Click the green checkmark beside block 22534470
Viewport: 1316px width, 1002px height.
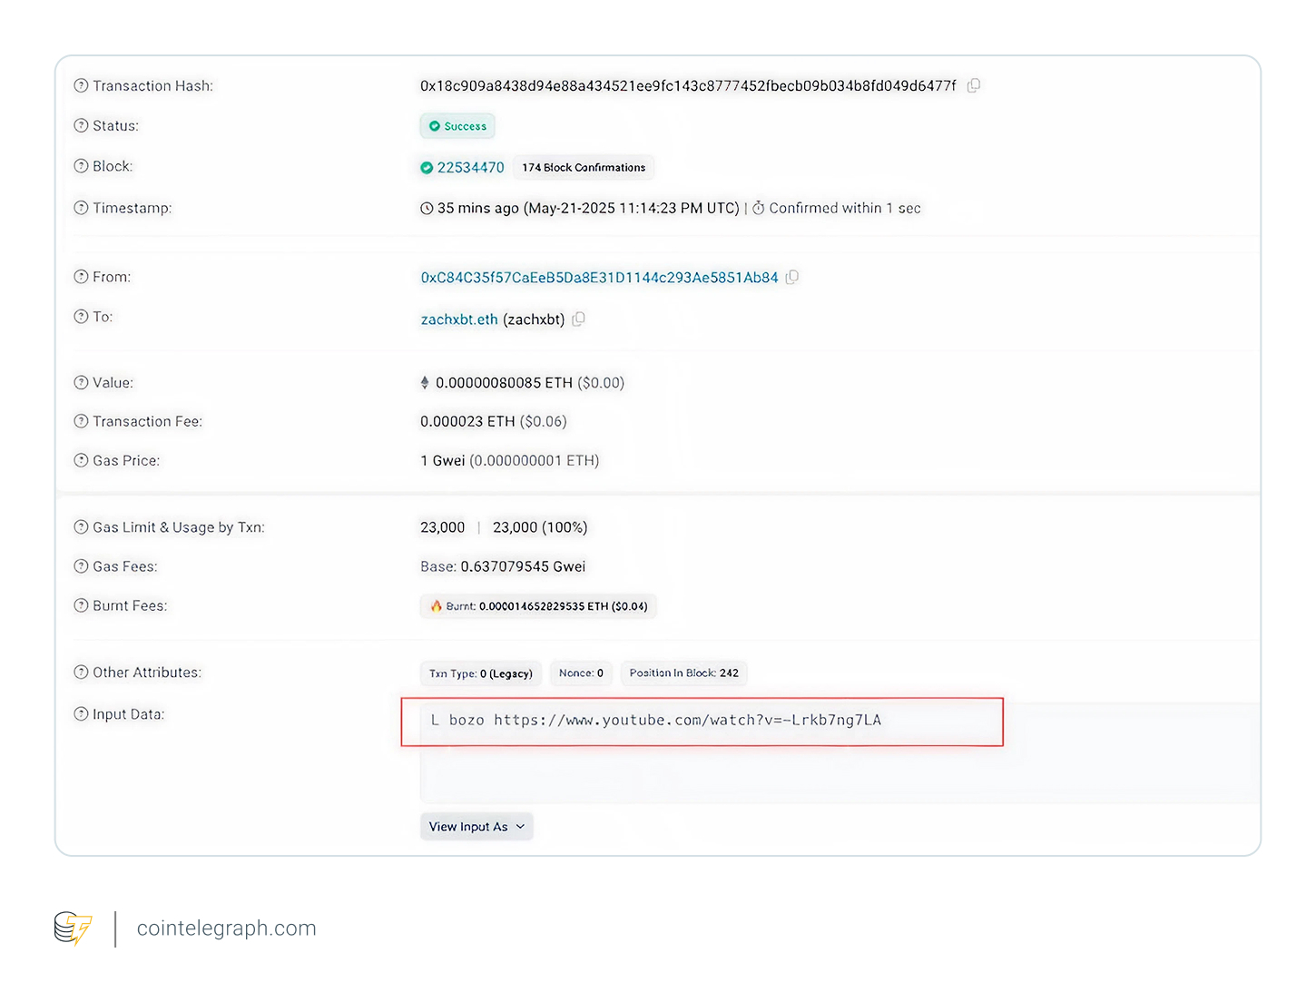click(x=426, y=167)
